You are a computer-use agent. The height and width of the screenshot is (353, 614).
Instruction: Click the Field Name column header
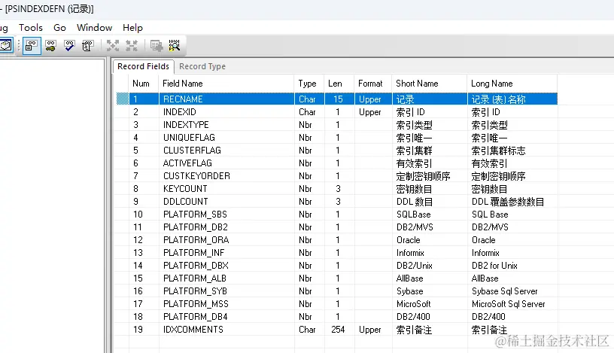click(x=183, y=84)
